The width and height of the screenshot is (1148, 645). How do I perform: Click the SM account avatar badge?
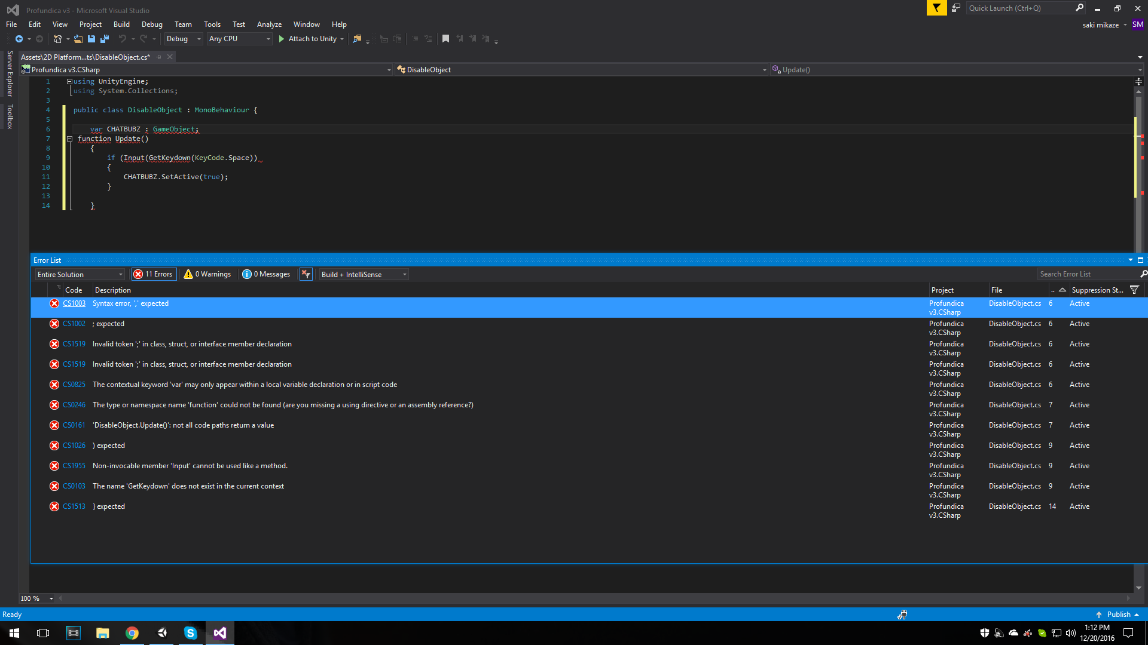click(x=1138, y=24)
